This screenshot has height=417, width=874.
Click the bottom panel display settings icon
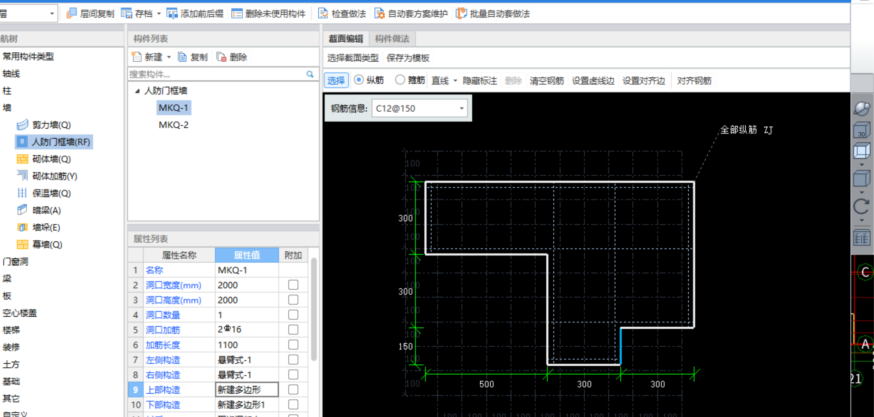(x=862, y=237)
